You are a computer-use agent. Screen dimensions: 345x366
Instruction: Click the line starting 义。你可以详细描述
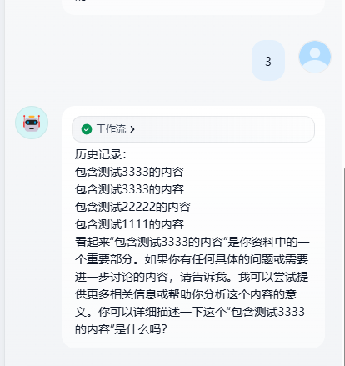190,312
